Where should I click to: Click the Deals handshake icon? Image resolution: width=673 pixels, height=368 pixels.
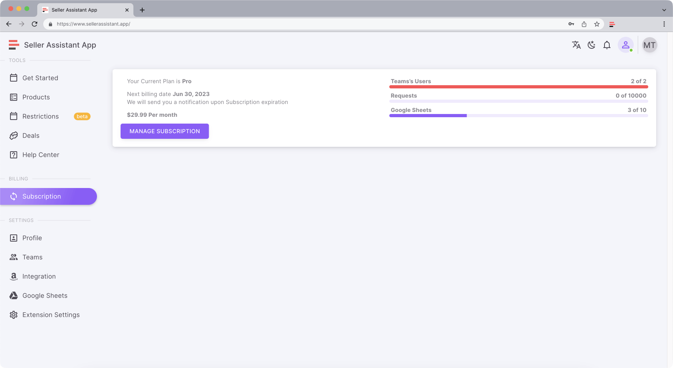point(14,136)
